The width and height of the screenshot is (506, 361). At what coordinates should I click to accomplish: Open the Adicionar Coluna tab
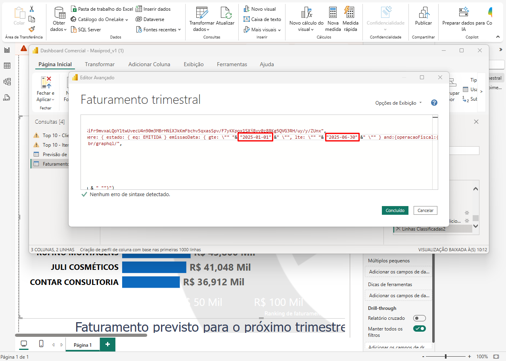149,64
